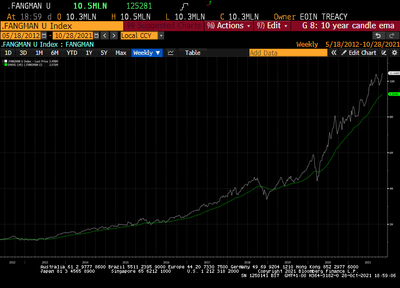Select the 1M range tab
Screen dimensions: 400x288
[39, 53]
